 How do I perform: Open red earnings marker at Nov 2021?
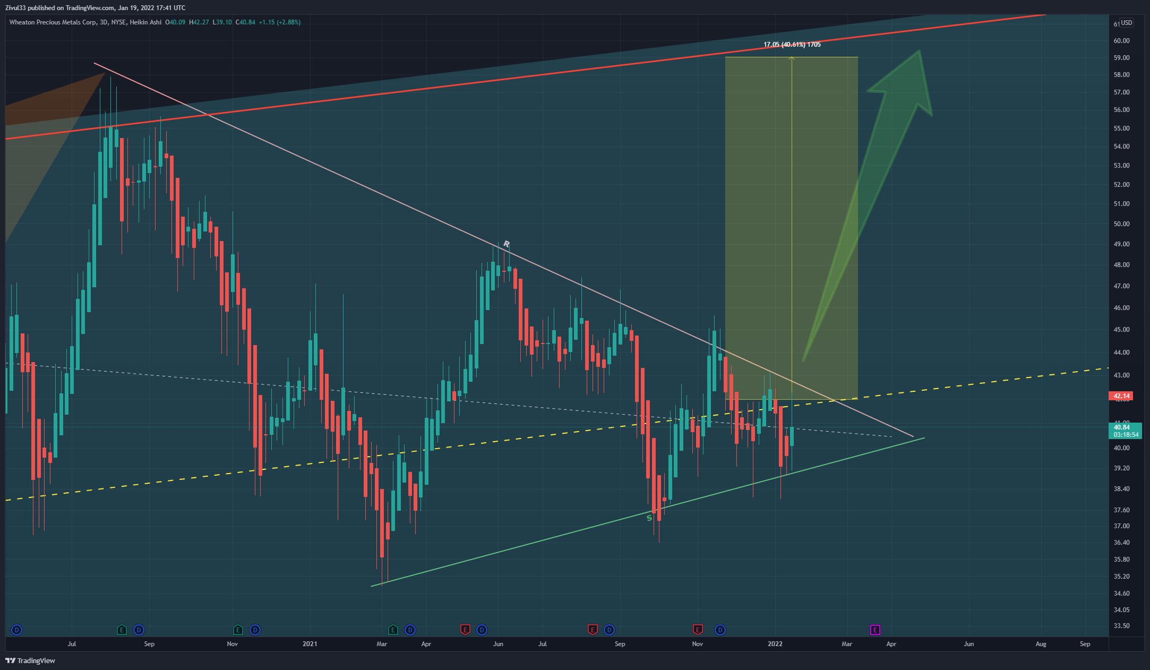pos(698,630)
